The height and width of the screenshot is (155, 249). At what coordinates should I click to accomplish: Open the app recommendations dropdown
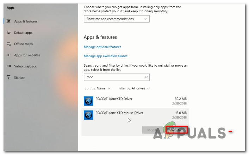117,19
